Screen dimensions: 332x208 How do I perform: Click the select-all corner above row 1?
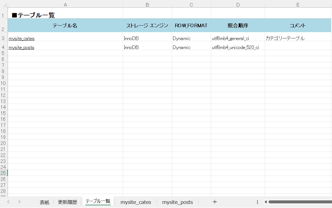(4, 4)
